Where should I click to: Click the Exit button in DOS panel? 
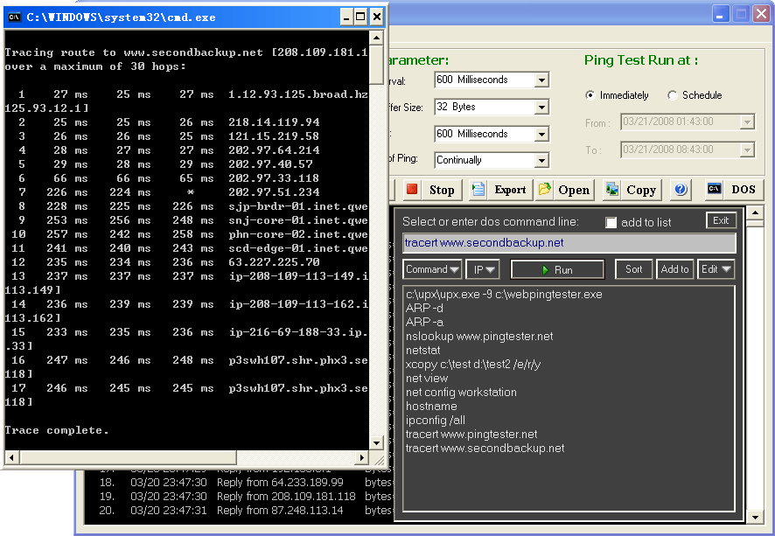[721, 220]
